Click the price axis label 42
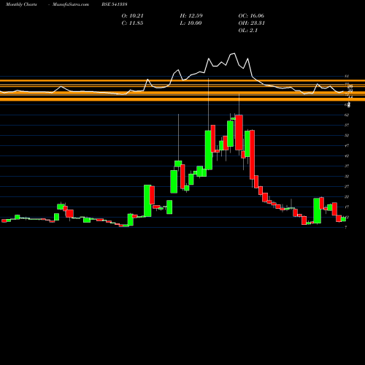The height and width of the screenshot is (365, 365). pos(347,155)
